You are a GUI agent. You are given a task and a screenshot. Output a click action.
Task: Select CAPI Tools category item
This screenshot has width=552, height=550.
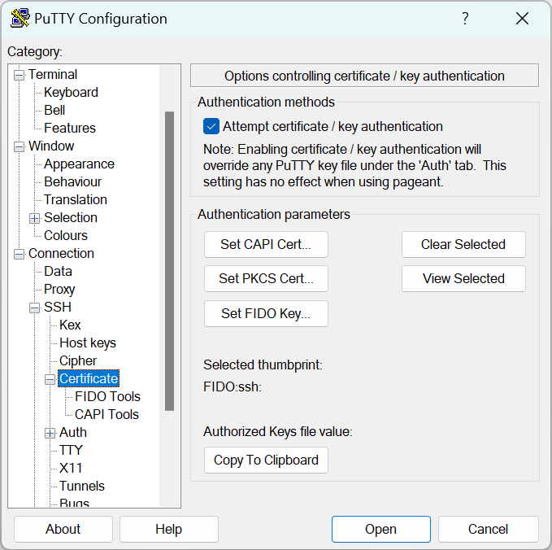click(x=106, y=414)
